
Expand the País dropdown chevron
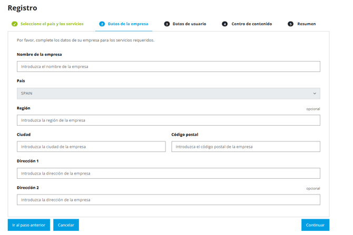[x=315, y=94]
